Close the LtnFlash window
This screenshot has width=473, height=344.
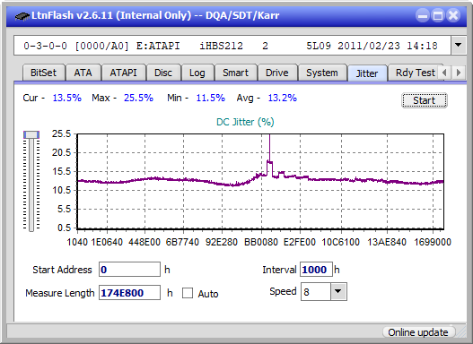tap(453, 15)
